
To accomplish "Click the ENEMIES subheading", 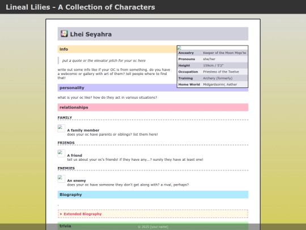I will tap(66, 168).
